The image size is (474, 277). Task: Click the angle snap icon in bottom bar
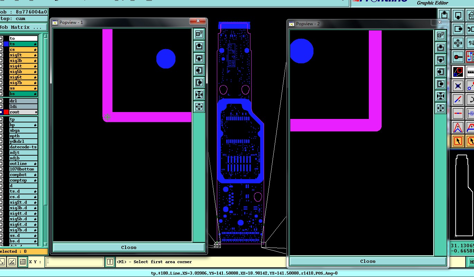click(12, 262)
